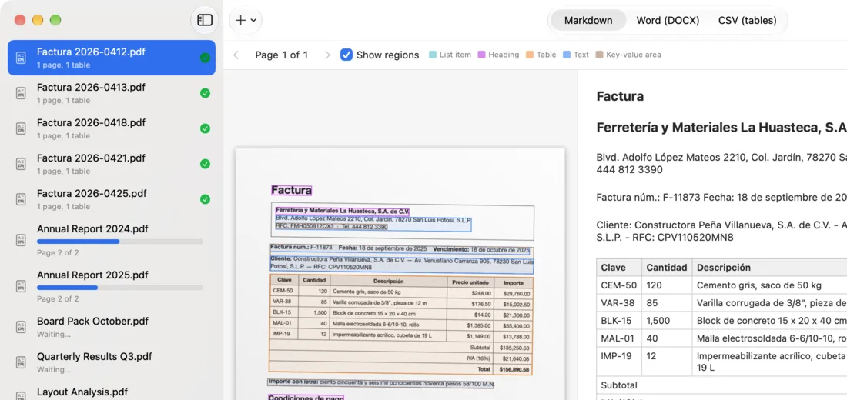
Task: Toggle the sidebar panel icon
Action: (x=205, y=21)
